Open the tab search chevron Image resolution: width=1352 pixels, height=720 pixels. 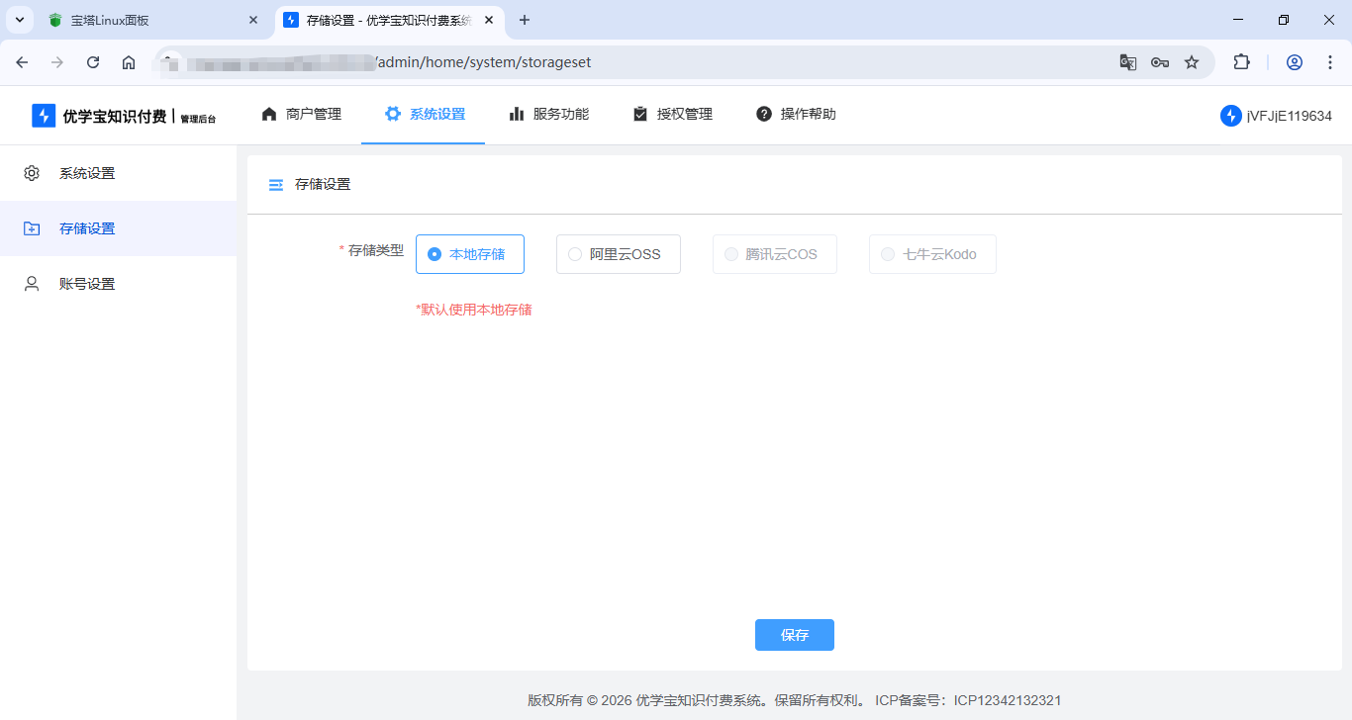coord(19,20)
